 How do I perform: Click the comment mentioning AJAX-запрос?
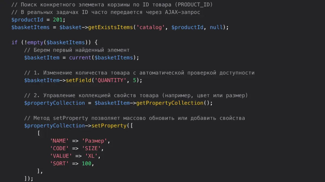(106, 12)
